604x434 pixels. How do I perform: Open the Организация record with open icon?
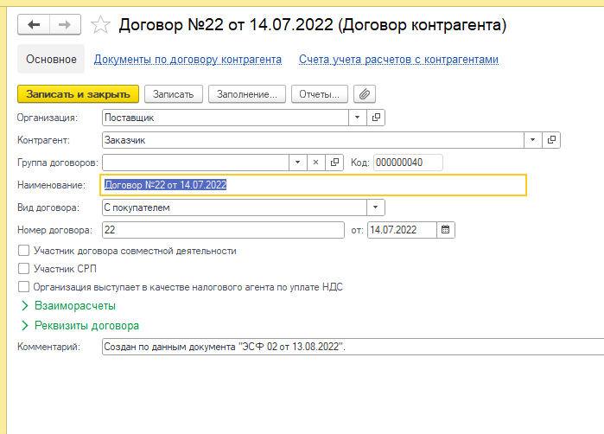(376, 117)
